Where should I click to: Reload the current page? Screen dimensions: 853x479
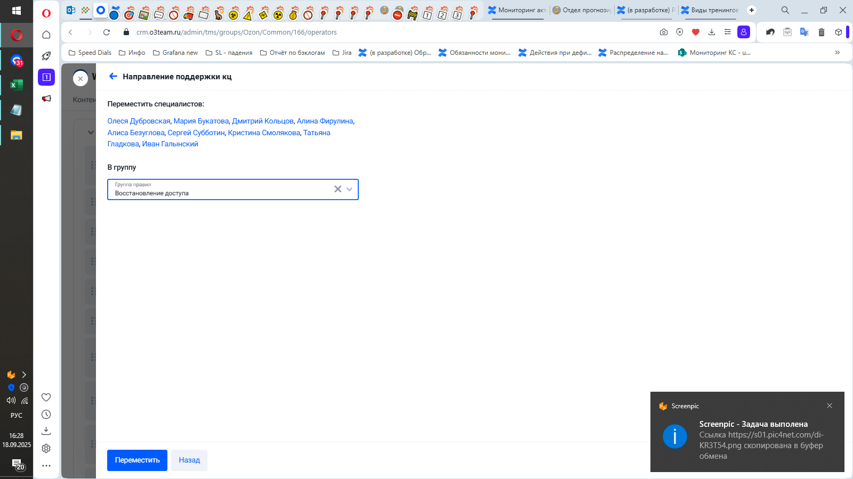[x=107, y=32]
